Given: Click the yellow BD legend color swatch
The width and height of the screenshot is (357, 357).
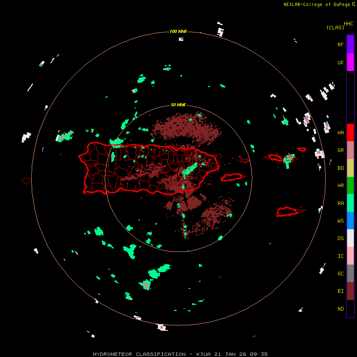Looking at the screenshot, I should tap(350, 168).
